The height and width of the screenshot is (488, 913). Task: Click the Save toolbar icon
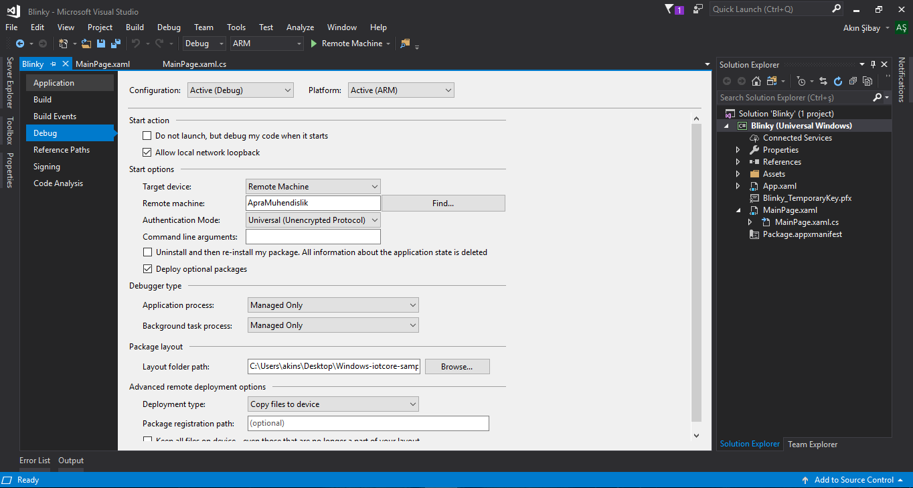pos(101,44)
